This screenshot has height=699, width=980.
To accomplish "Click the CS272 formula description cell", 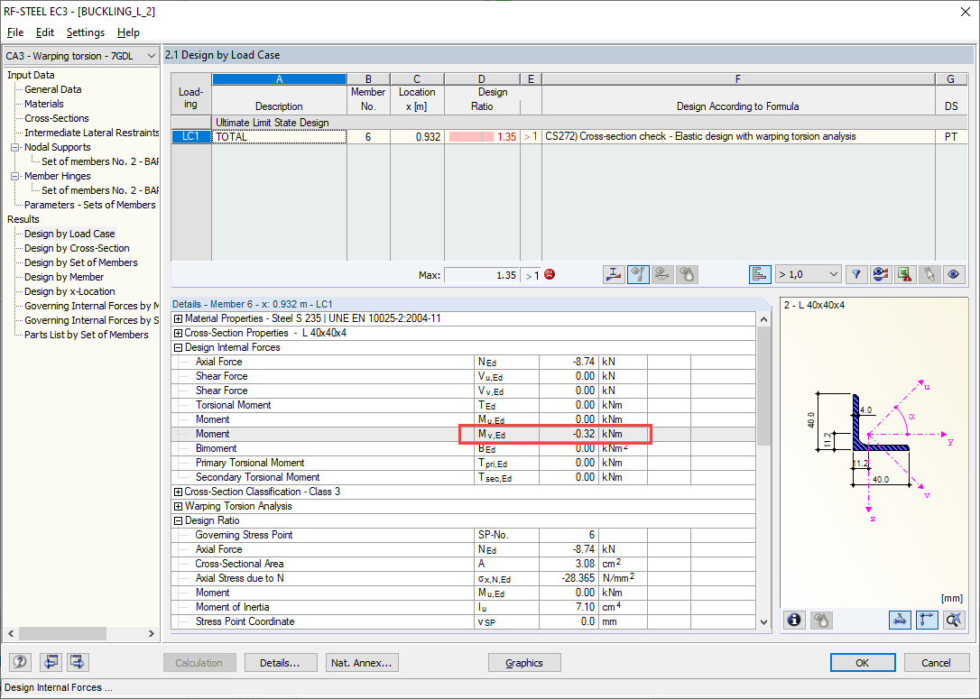I will pyautogui.click(x=738, y=136).
